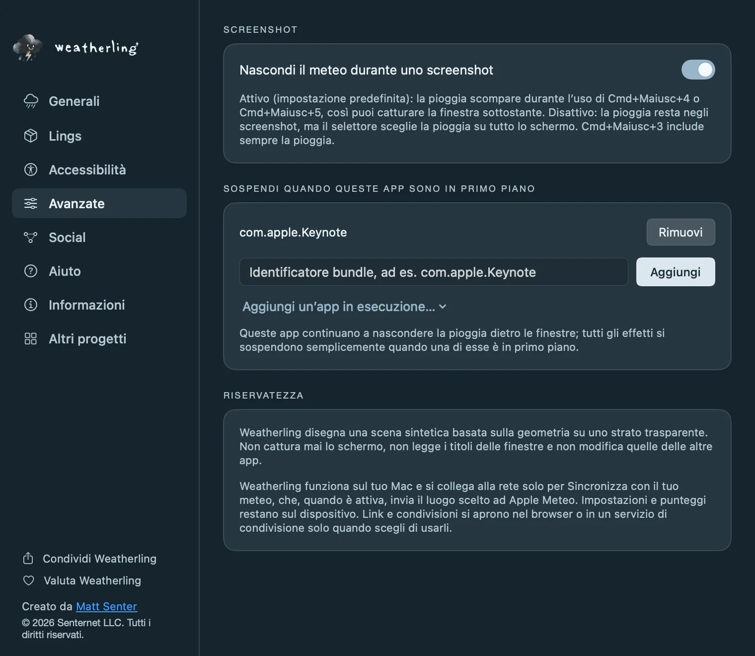Click the question mark Aiuto icon
This screenshot has width=755, height=656.
pos(31,271)
